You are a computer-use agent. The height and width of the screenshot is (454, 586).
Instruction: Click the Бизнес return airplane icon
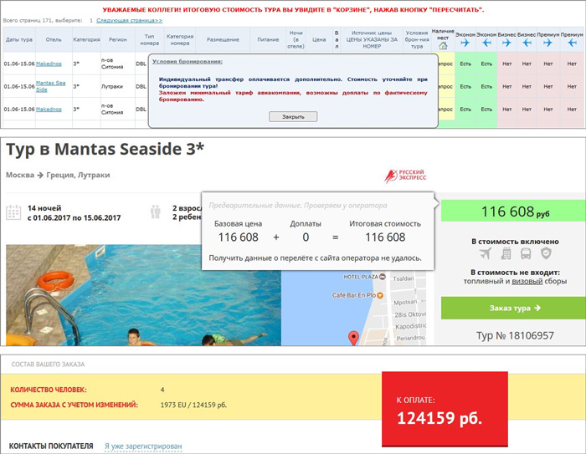click(527, 43)
